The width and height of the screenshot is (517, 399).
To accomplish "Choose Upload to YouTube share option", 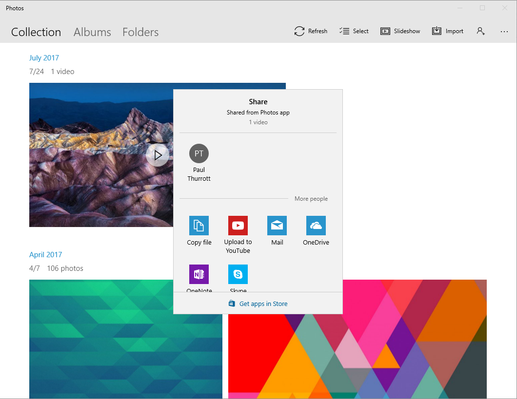I will point(238,226).
